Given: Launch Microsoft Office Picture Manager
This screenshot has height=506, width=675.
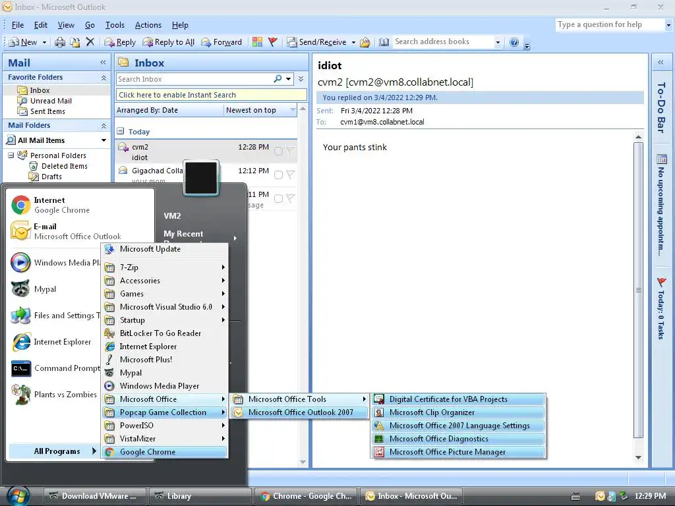Looking at the screenshot, I should (459, 452).
